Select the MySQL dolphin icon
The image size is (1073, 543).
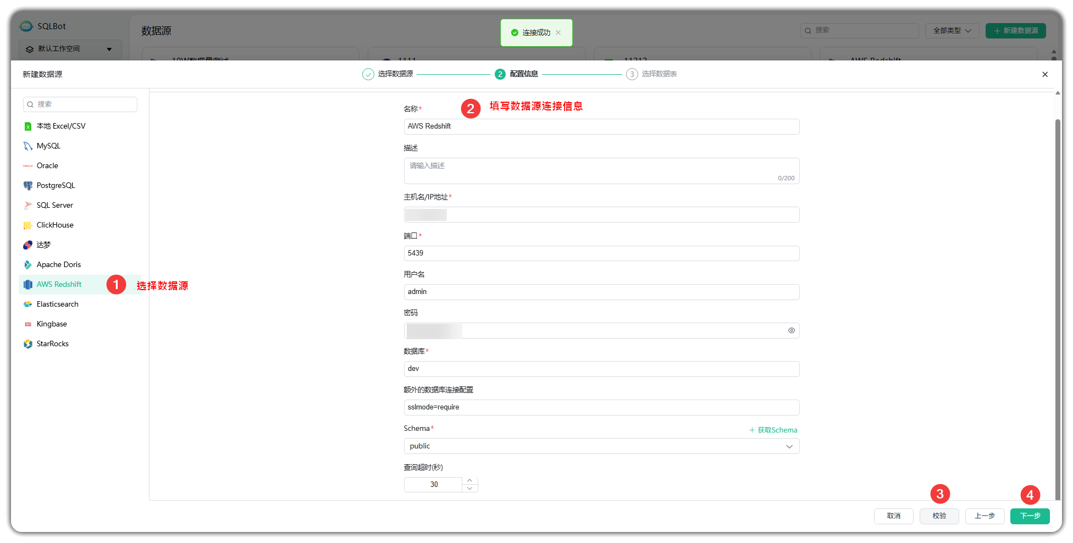pos(28,146)
